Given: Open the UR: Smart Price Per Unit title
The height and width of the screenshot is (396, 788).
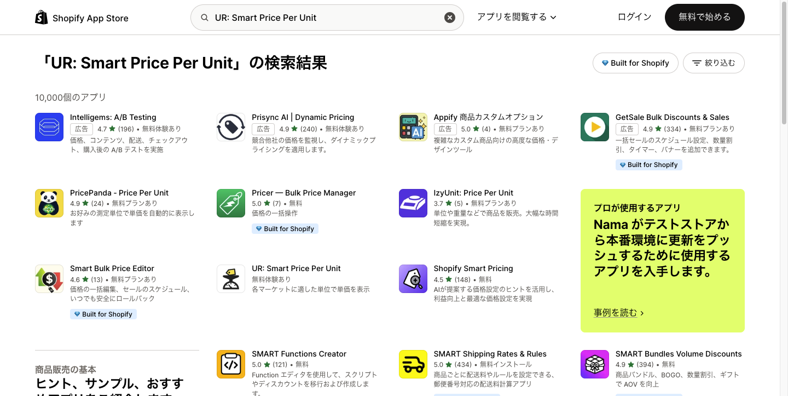Looking at the screenshot, I should click(296, 268).
